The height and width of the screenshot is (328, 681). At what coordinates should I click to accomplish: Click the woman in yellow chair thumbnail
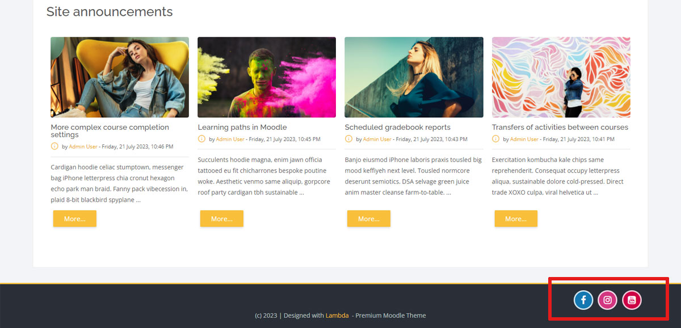point(120,78)
